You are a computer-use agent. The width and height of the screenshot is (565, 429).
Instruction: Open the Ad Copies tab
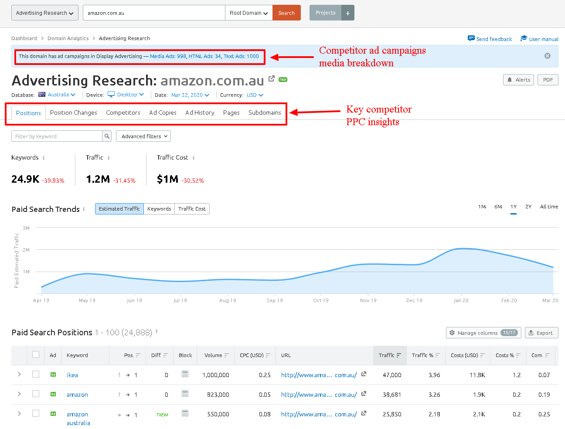point(163,112)
